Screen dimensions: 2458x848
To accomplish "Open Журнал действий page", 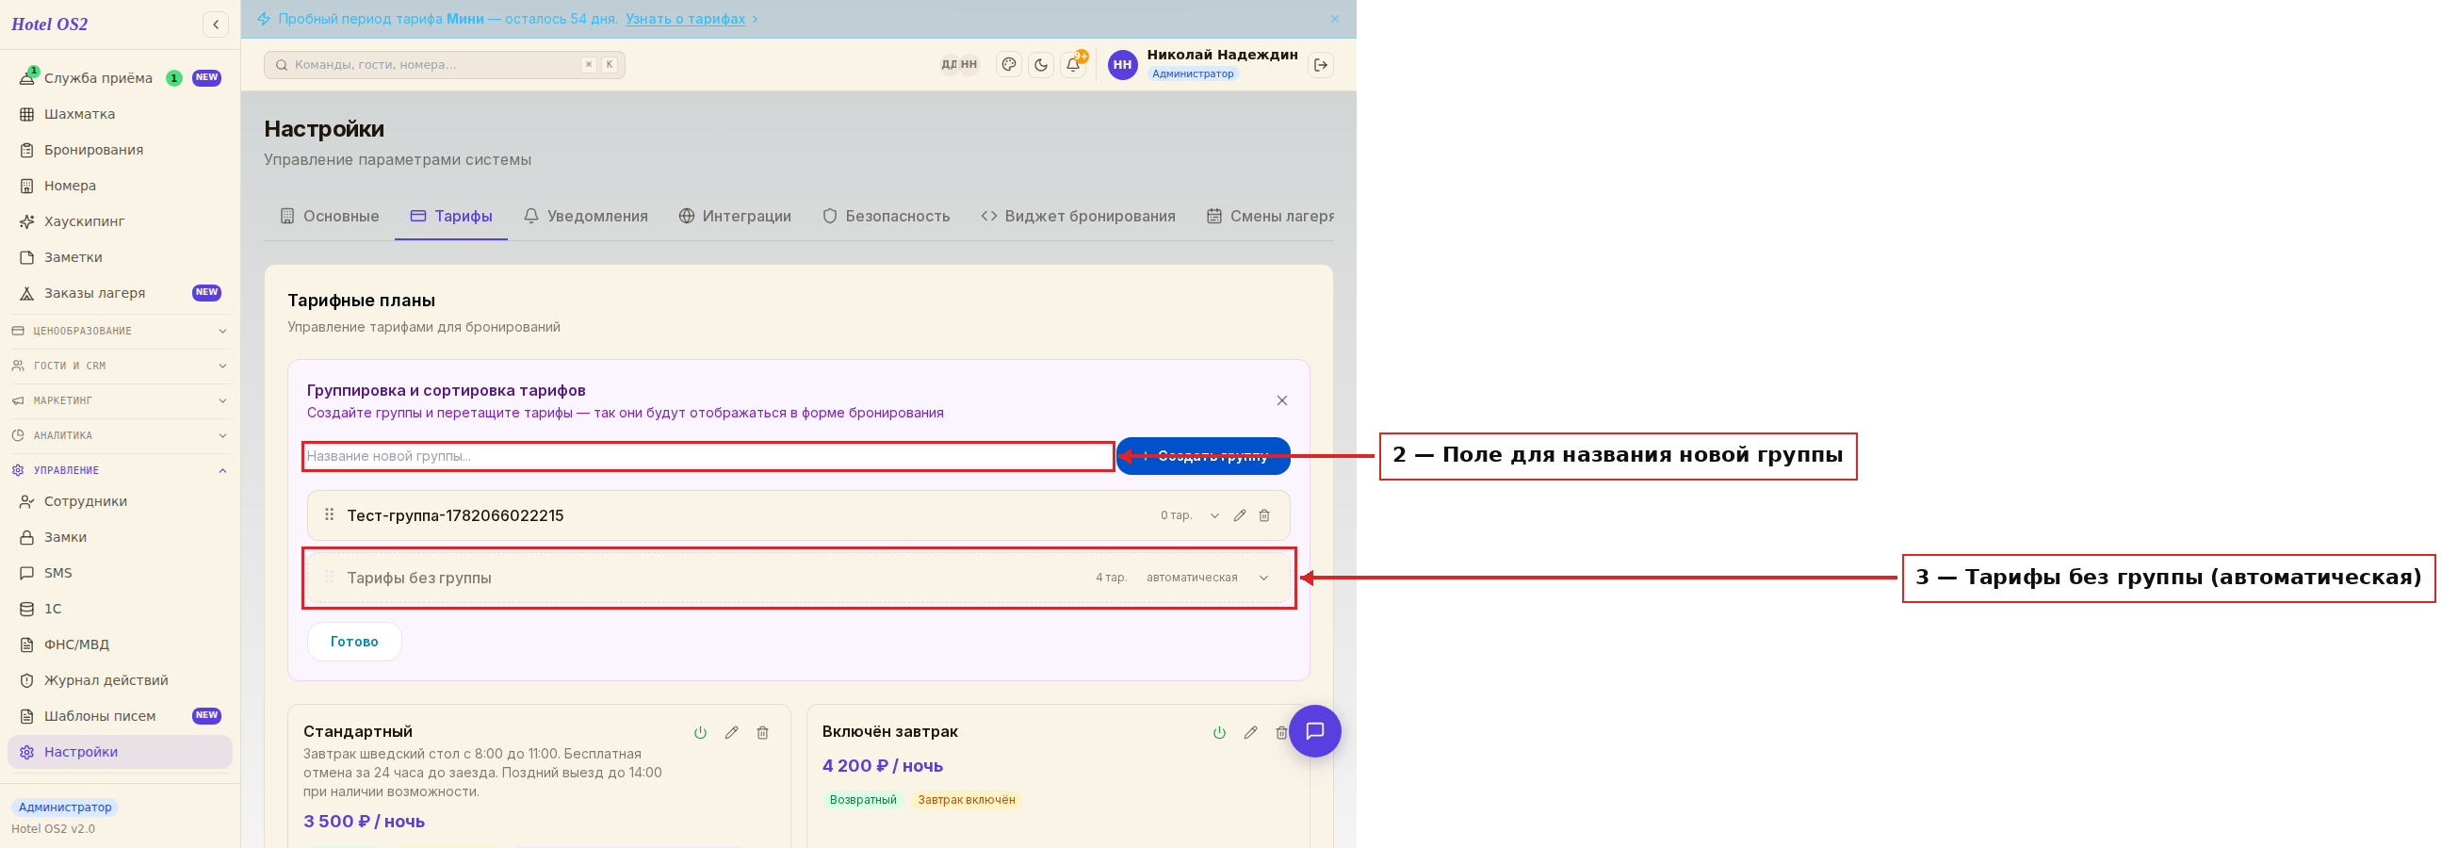I will click(x=120, y=680).
